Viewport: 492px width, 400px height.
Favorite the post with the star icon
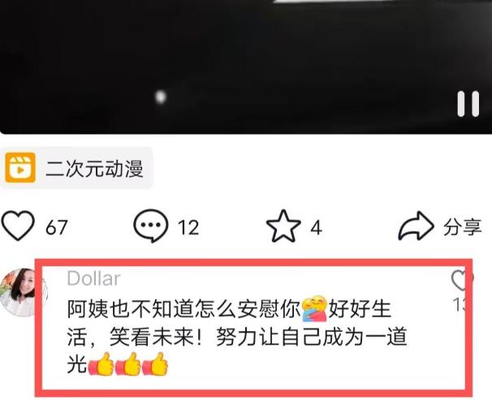[x=283, y=226]
